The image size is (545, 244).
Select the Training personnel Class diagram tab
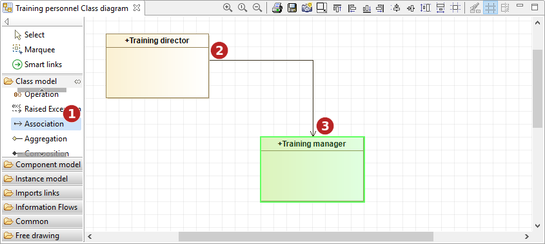point(72,8)
